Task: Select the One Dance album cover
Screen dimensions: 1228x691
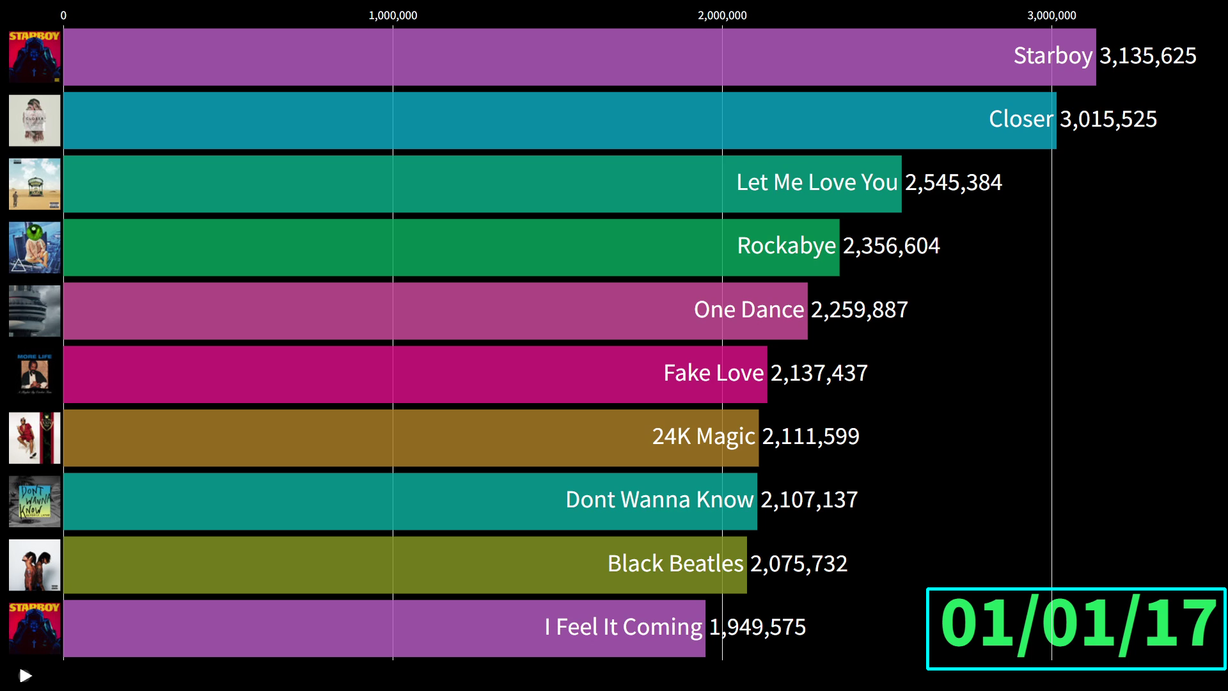Action: tap(35, 311)
